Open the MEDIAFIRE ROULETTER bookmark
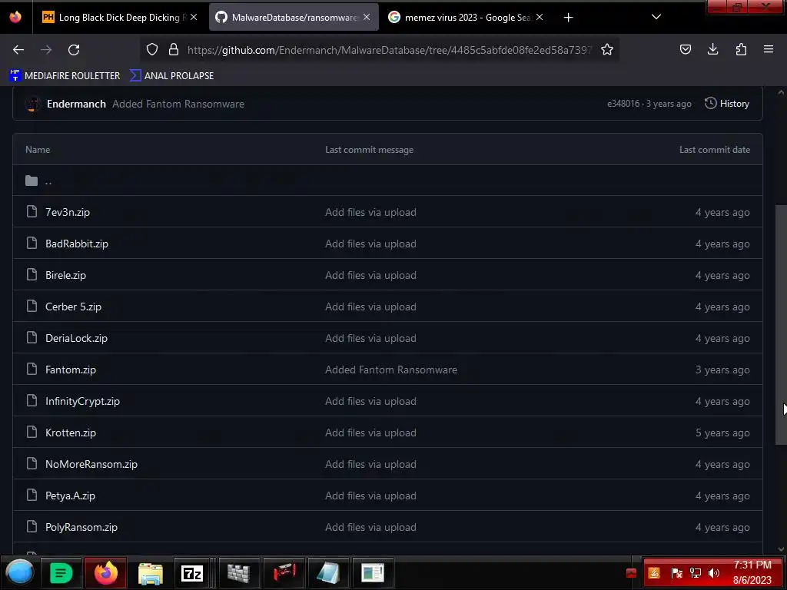The width and height of the screenshot is (787, 590). tap(65, 76)
